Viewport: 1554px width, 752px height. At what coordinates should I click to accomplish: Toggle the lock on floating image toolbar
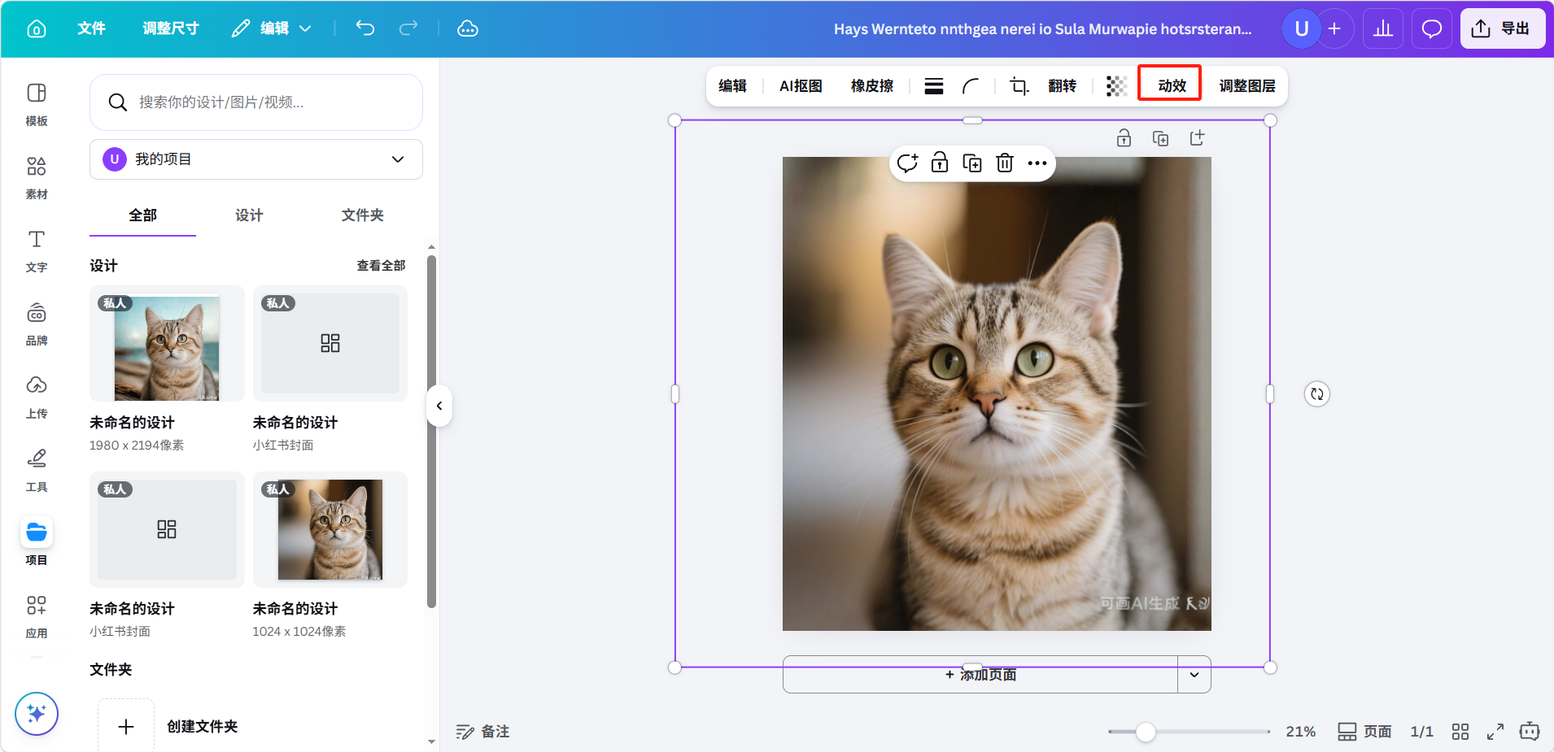point(940,163)
